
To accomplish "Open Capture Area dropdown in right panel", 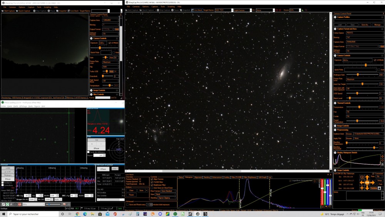I will click(365, 42).
